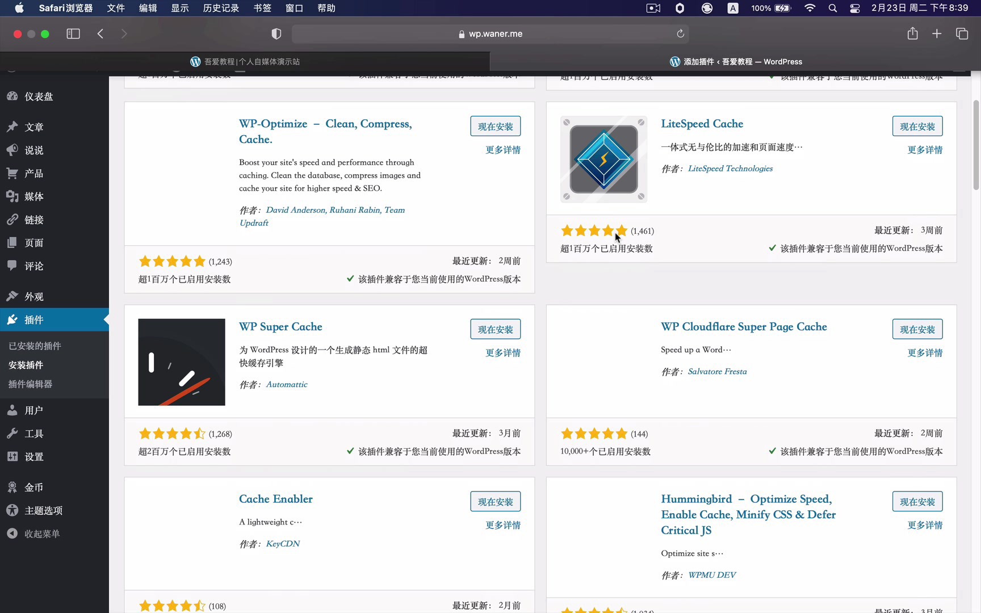Open the 主题选项 sidebar item
This screenshot has width=981, height=613.
pyautogui.click(x=43, y=510)
